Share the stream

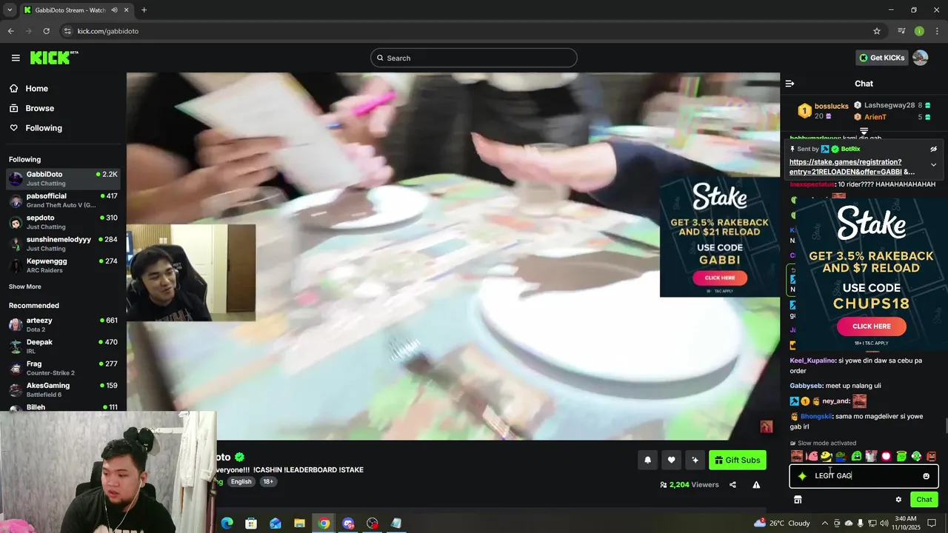tap(732, 485)
